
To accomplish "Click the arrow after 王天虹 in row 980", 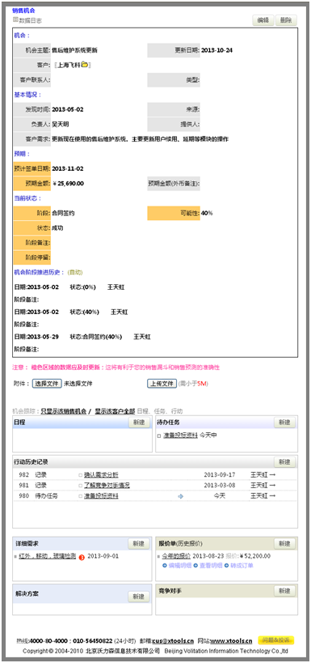I will coord(272,496).
